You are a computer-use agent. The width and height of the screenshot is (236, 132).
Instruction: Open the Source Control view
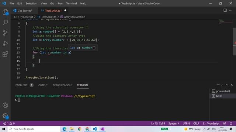(x=5, y=33)
